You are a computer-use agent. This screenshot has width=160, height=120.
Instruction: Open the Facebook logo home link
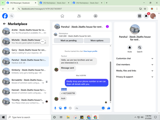pyautogui.click(x=5, y=16)
